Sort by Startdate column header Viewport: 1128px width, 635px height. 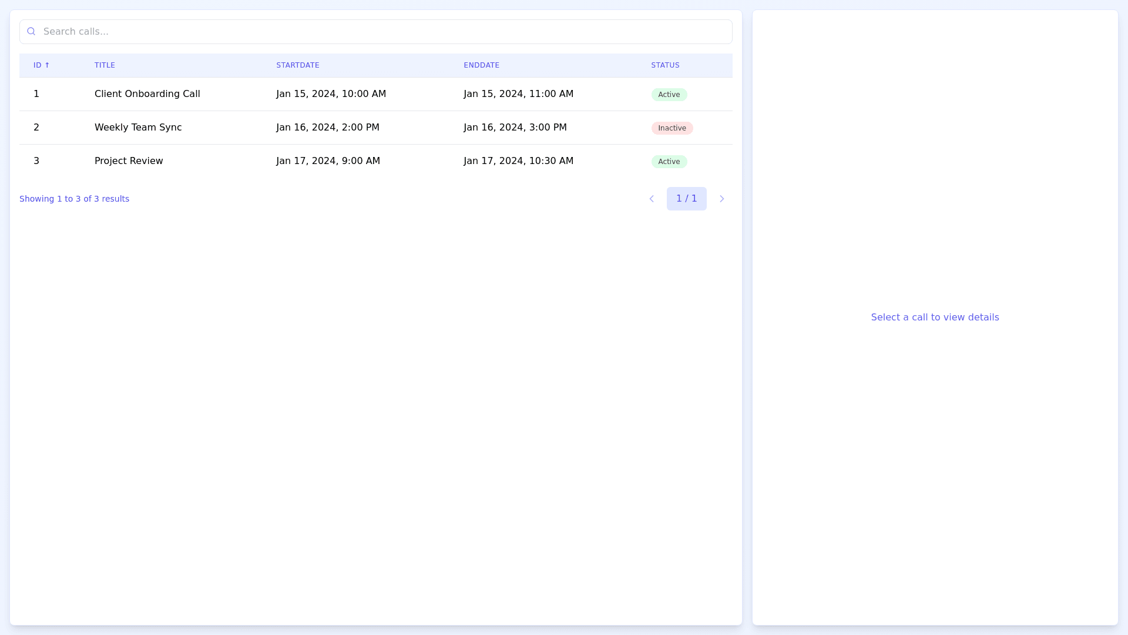(297, 65)
